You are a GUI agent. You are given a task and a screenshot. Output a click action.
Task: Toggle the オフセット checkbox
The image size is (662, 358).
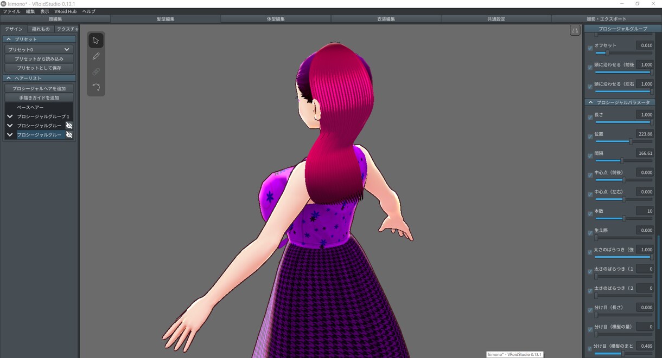[x=590, y=48]
